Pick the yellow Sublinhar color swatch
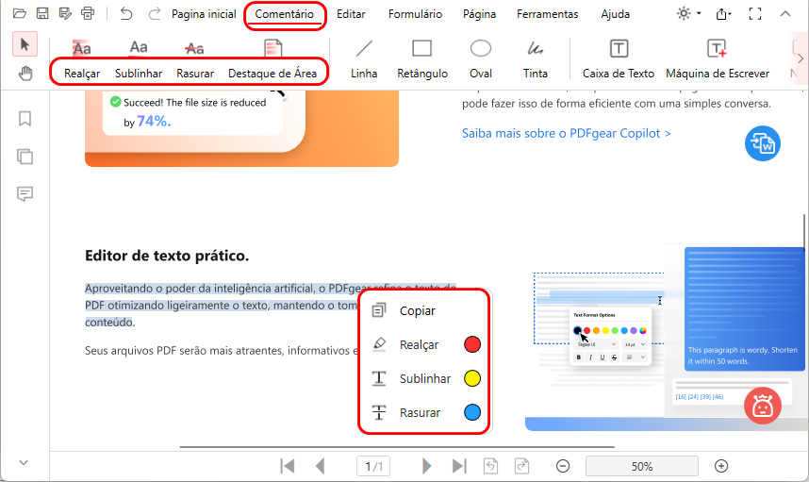The height and width of the screenshot is (482, 809). (x=472, y=378)
